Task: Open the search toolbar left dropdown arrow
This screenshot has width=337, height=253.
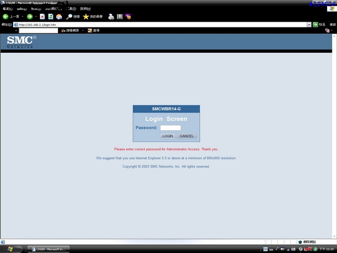Action: (16, 31)
